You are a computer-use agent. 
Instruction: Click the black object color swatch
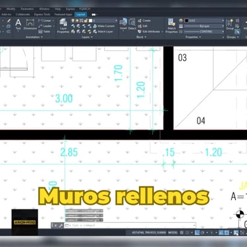[x=186, y=20]
